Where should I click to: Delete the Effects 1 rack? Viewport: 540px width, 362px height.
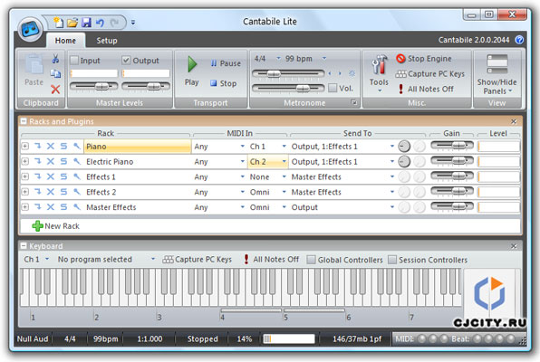pos(51,176)
